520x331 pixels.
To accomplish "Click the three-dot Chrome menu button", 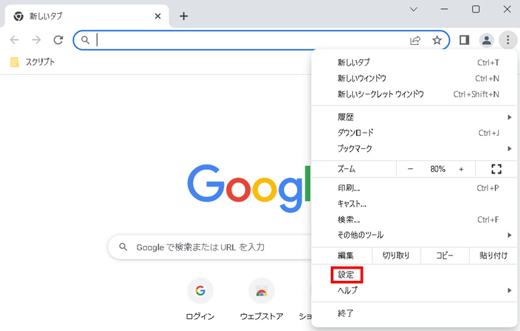I will (508, 40).
